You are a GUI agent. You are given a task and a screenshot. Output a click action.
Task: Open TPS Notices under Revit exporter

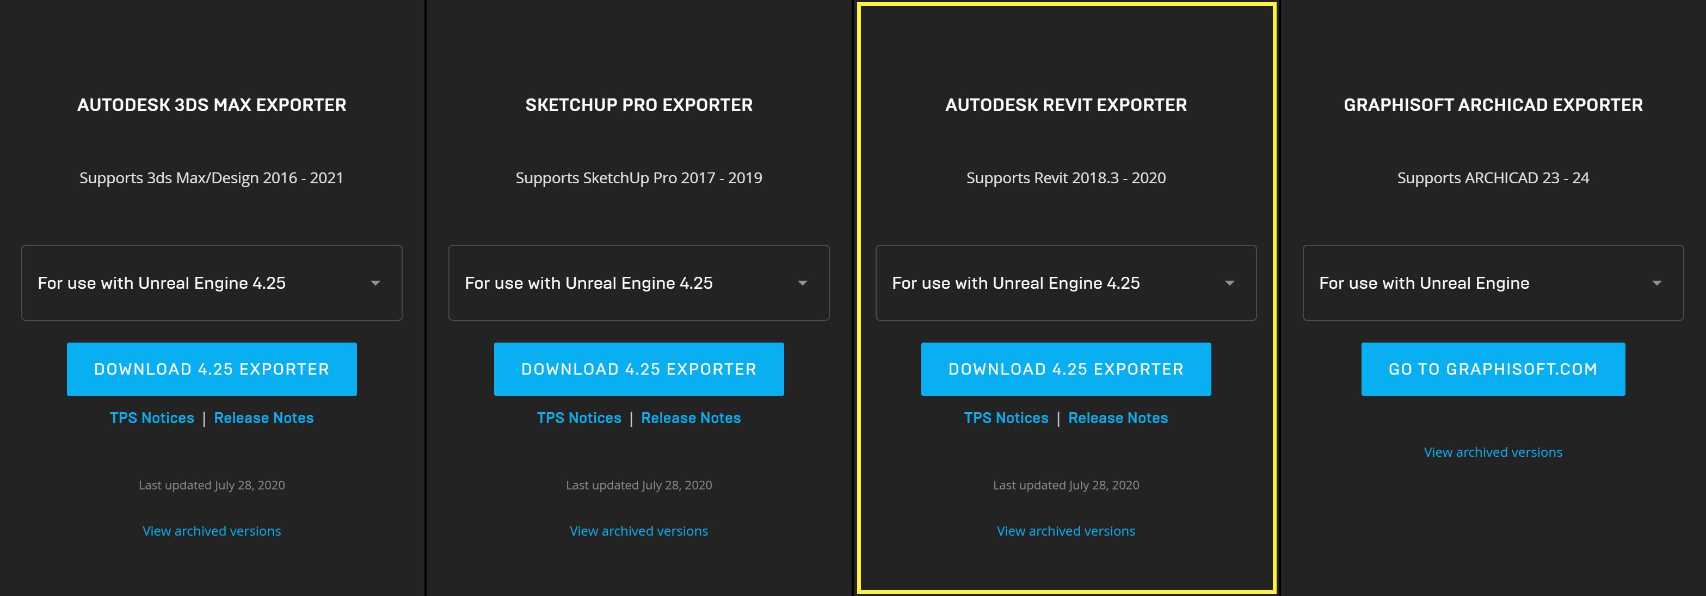point(1006,418)
